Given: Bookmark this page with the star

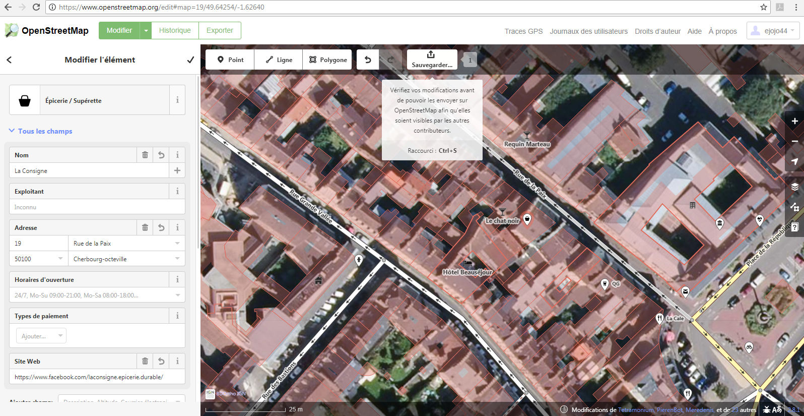Looking at the screenshot, I should pos(764,7).
